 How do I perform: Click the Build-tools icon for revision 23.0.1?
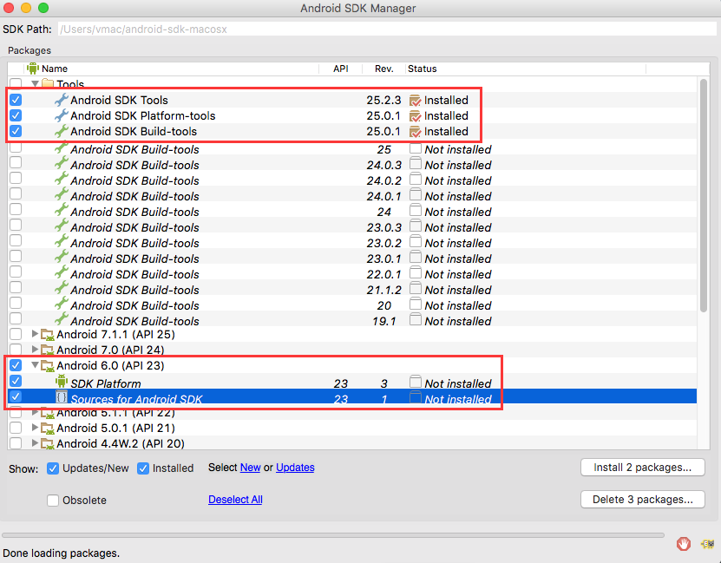pyautogui.click(x=61, y=259)
